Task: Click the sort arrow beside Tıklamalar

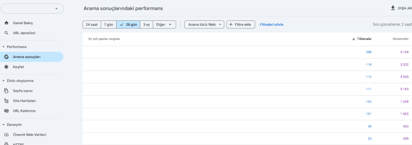Action: coord(353,39)
